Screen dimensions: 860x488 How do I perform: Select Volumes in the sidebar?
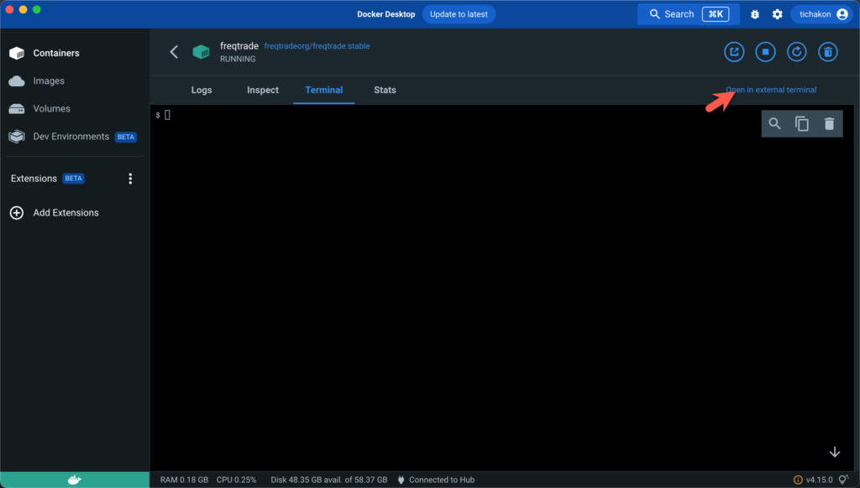coord(51,108)
